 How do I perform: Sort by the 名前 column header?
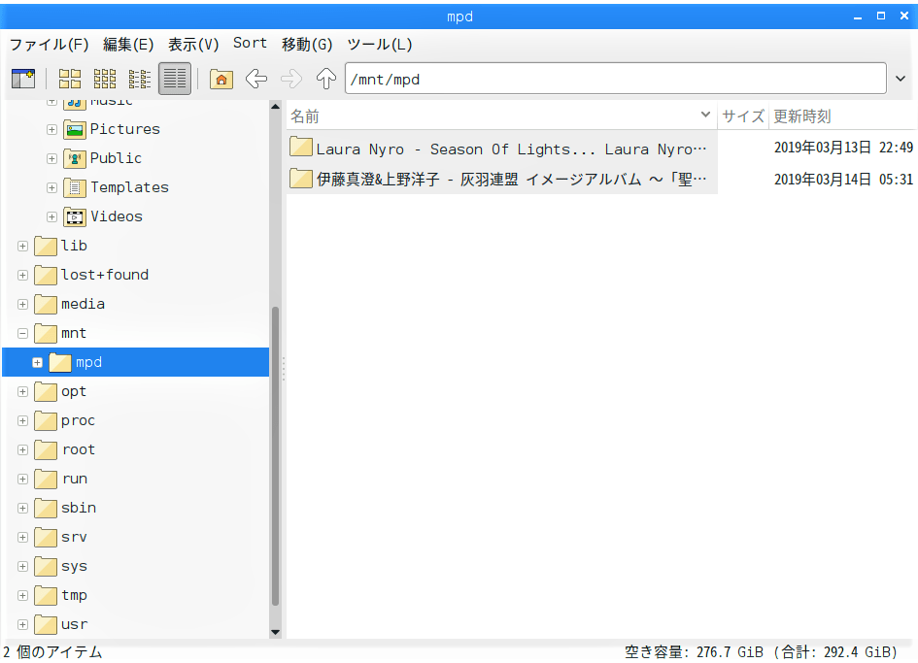501,116
